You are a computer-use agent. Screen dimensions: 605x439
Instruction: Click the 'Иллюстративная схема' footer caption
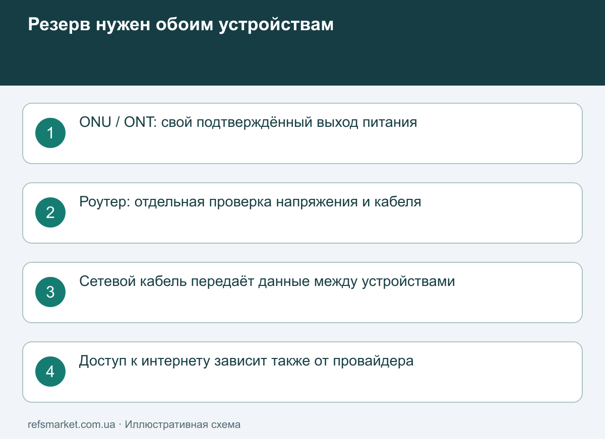pos(183,424)
